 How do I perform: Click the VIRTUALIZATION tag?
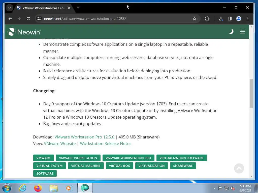point(151,166)
